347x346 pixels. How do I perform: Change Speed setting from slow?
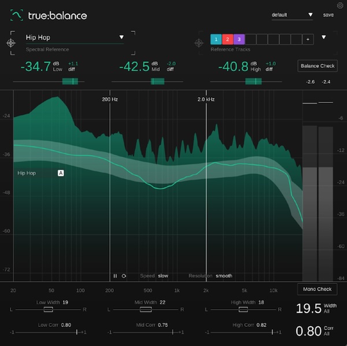[x=163, y=276]
